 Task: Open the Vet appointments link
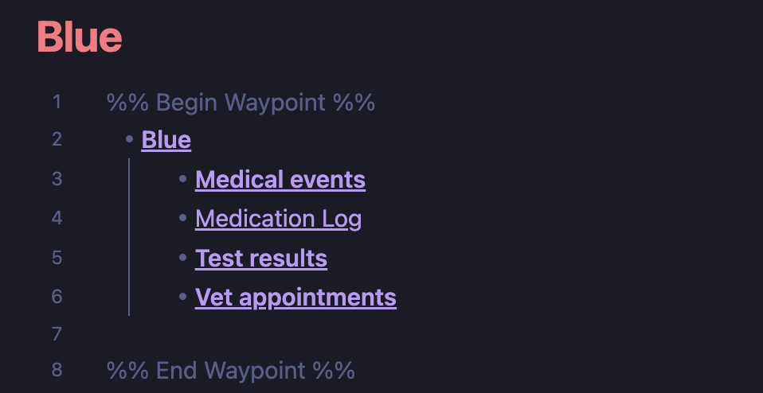pos(295,298)
